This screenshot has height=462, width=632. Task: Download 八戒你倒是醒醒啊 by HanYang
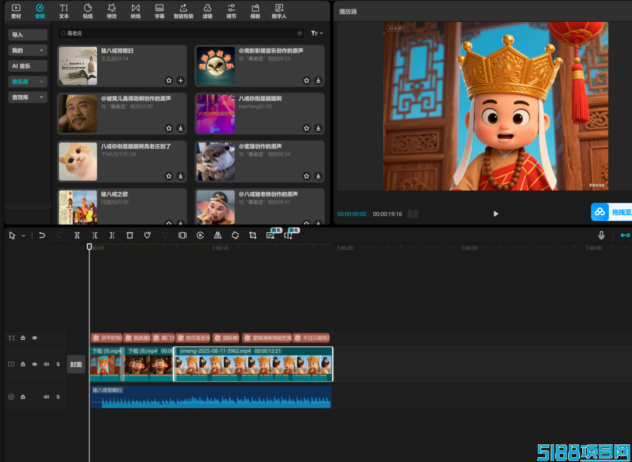pyautogui.click(x=318, y=128)
